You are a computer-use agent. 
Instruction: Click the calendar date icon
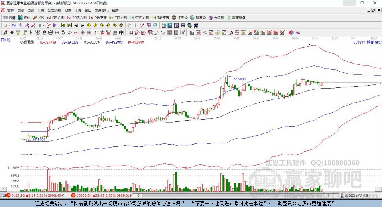[x=163, y=25]
